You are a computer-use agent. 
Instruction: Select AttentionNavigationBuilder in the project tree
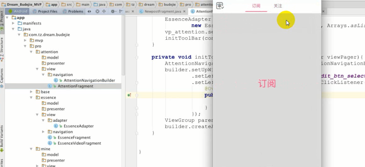[89, 80]
